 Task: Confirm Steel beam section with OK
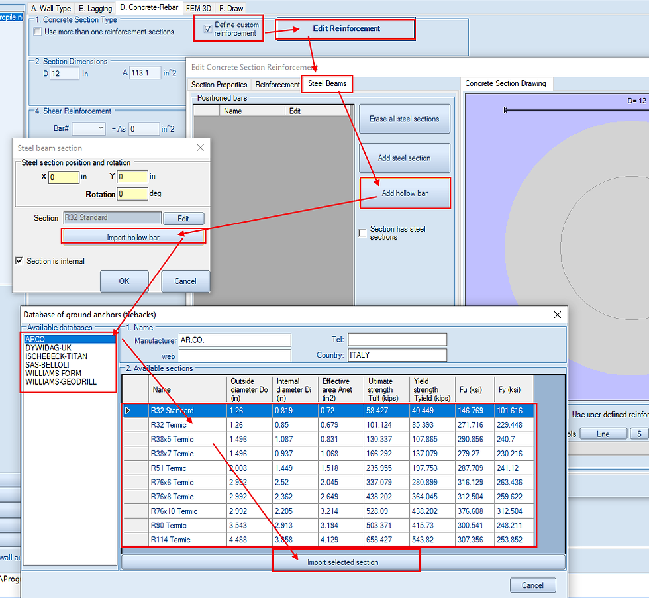125,281
